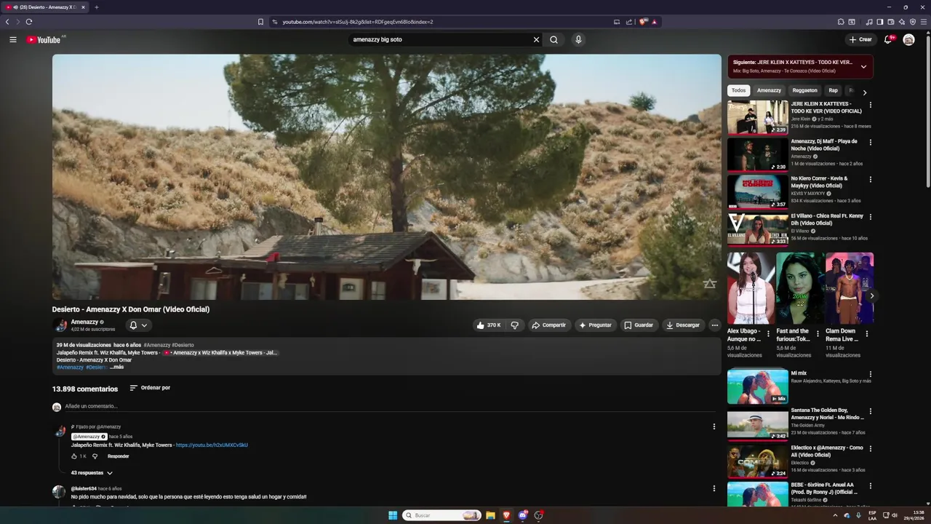Share video with Compartir button
The image size is (931, 524).
pos(548,325)
